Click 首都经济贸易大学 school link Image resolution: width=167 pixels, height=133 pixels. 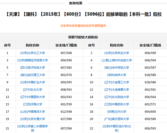(x=32, y=60)
